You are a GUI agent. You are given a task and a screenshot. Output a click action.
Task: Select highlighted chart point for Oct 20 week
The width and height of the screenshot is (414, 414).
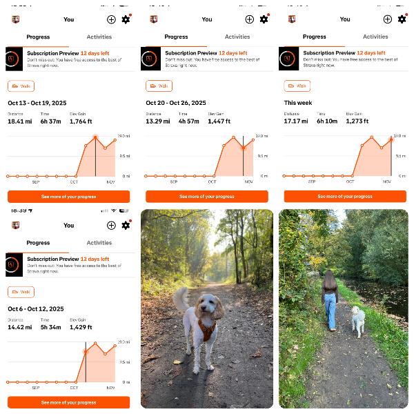point(244,148)
